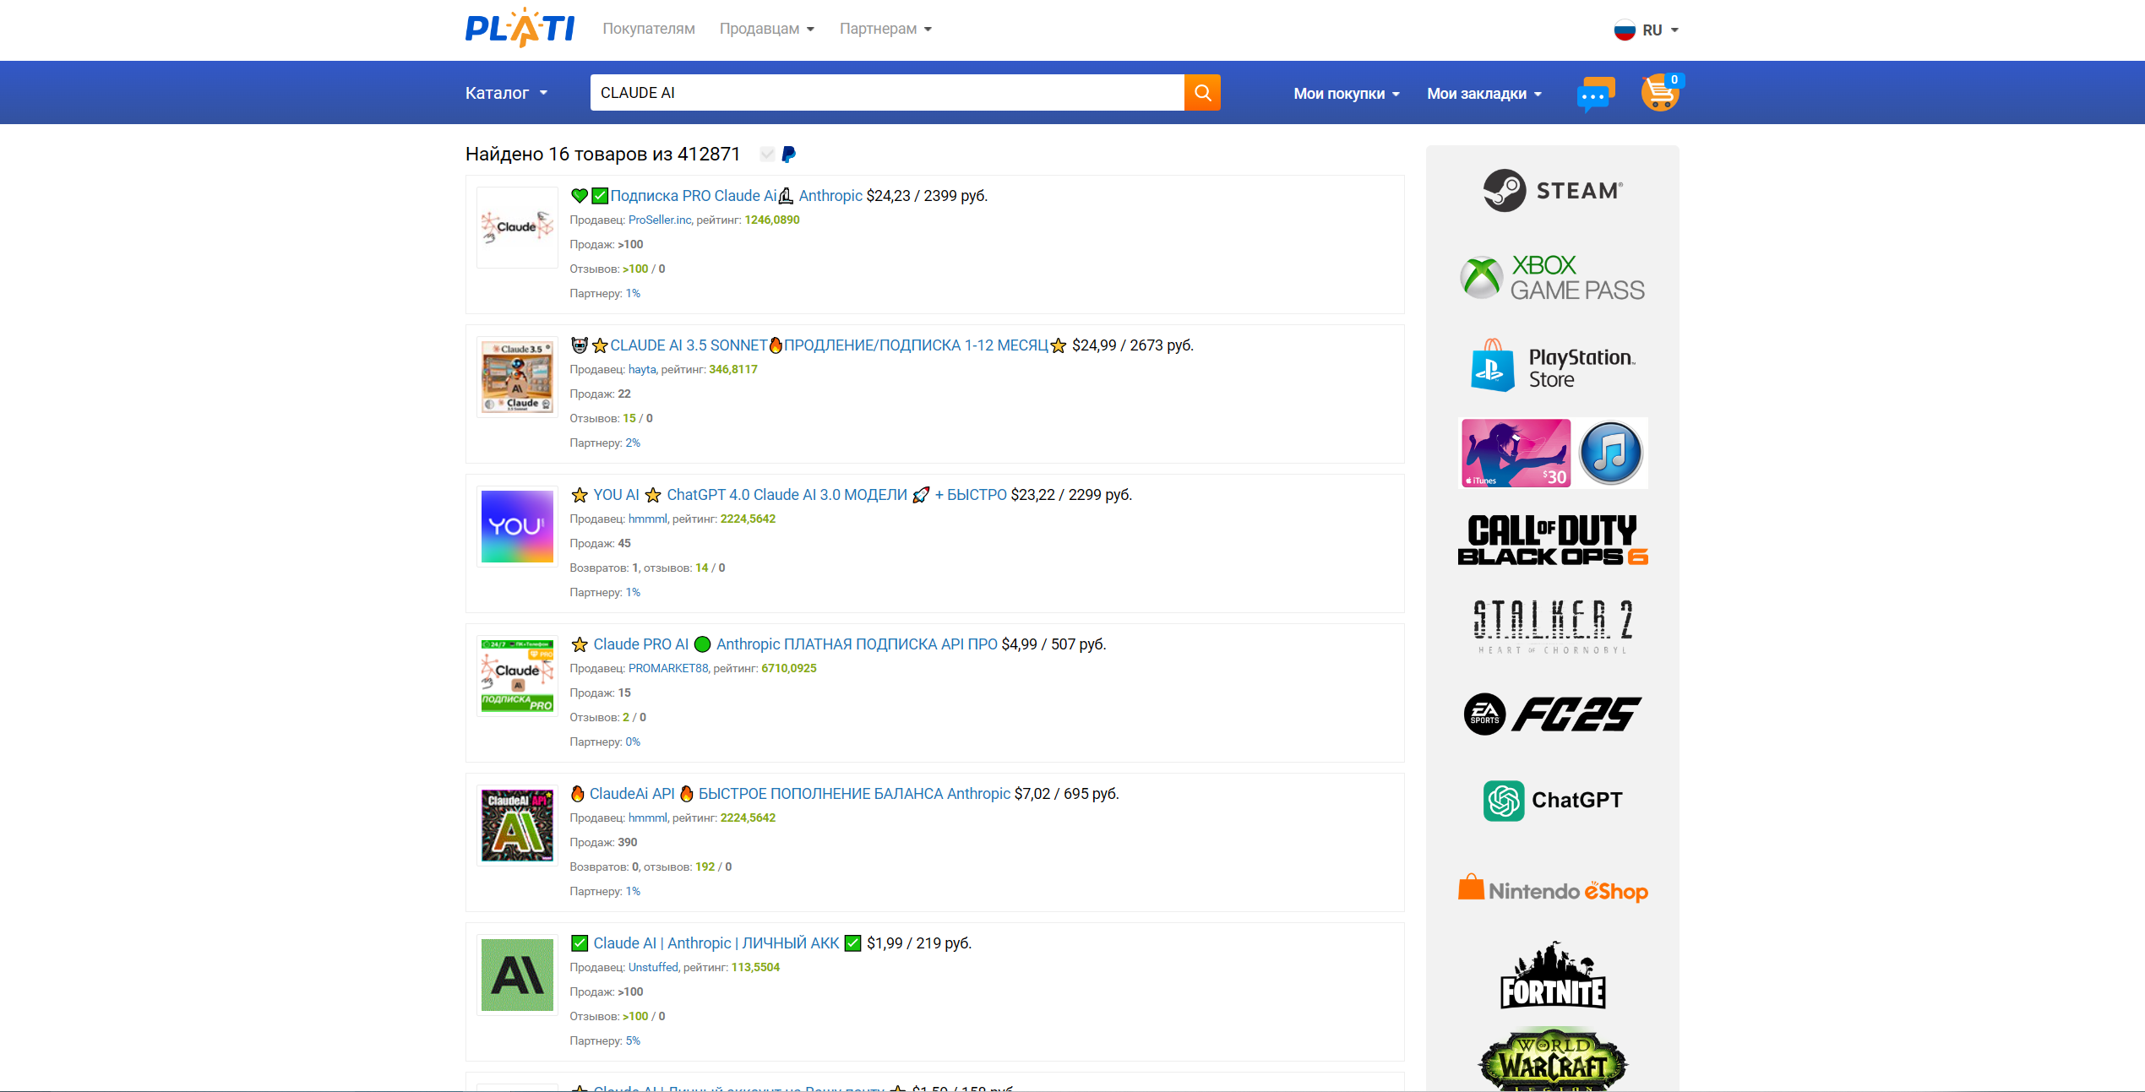
Task: Open the Xbox Game Pass category logo
Action: tap(1553, 278)
